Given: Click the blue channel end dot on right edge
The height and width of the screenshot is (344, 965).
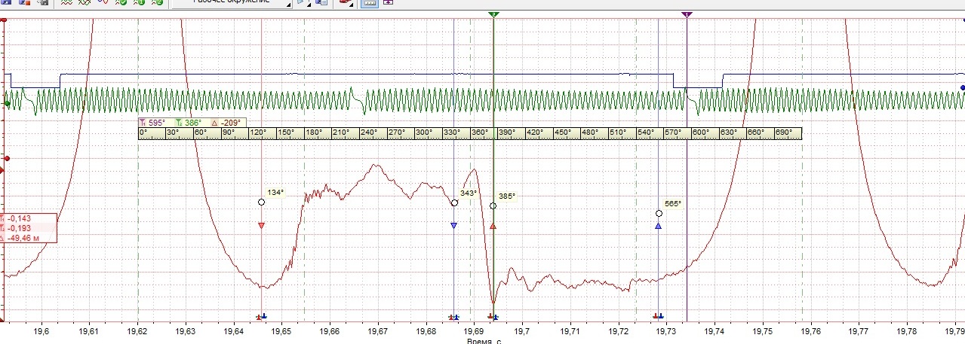Looking at the screenshot, I should (962, 88).
